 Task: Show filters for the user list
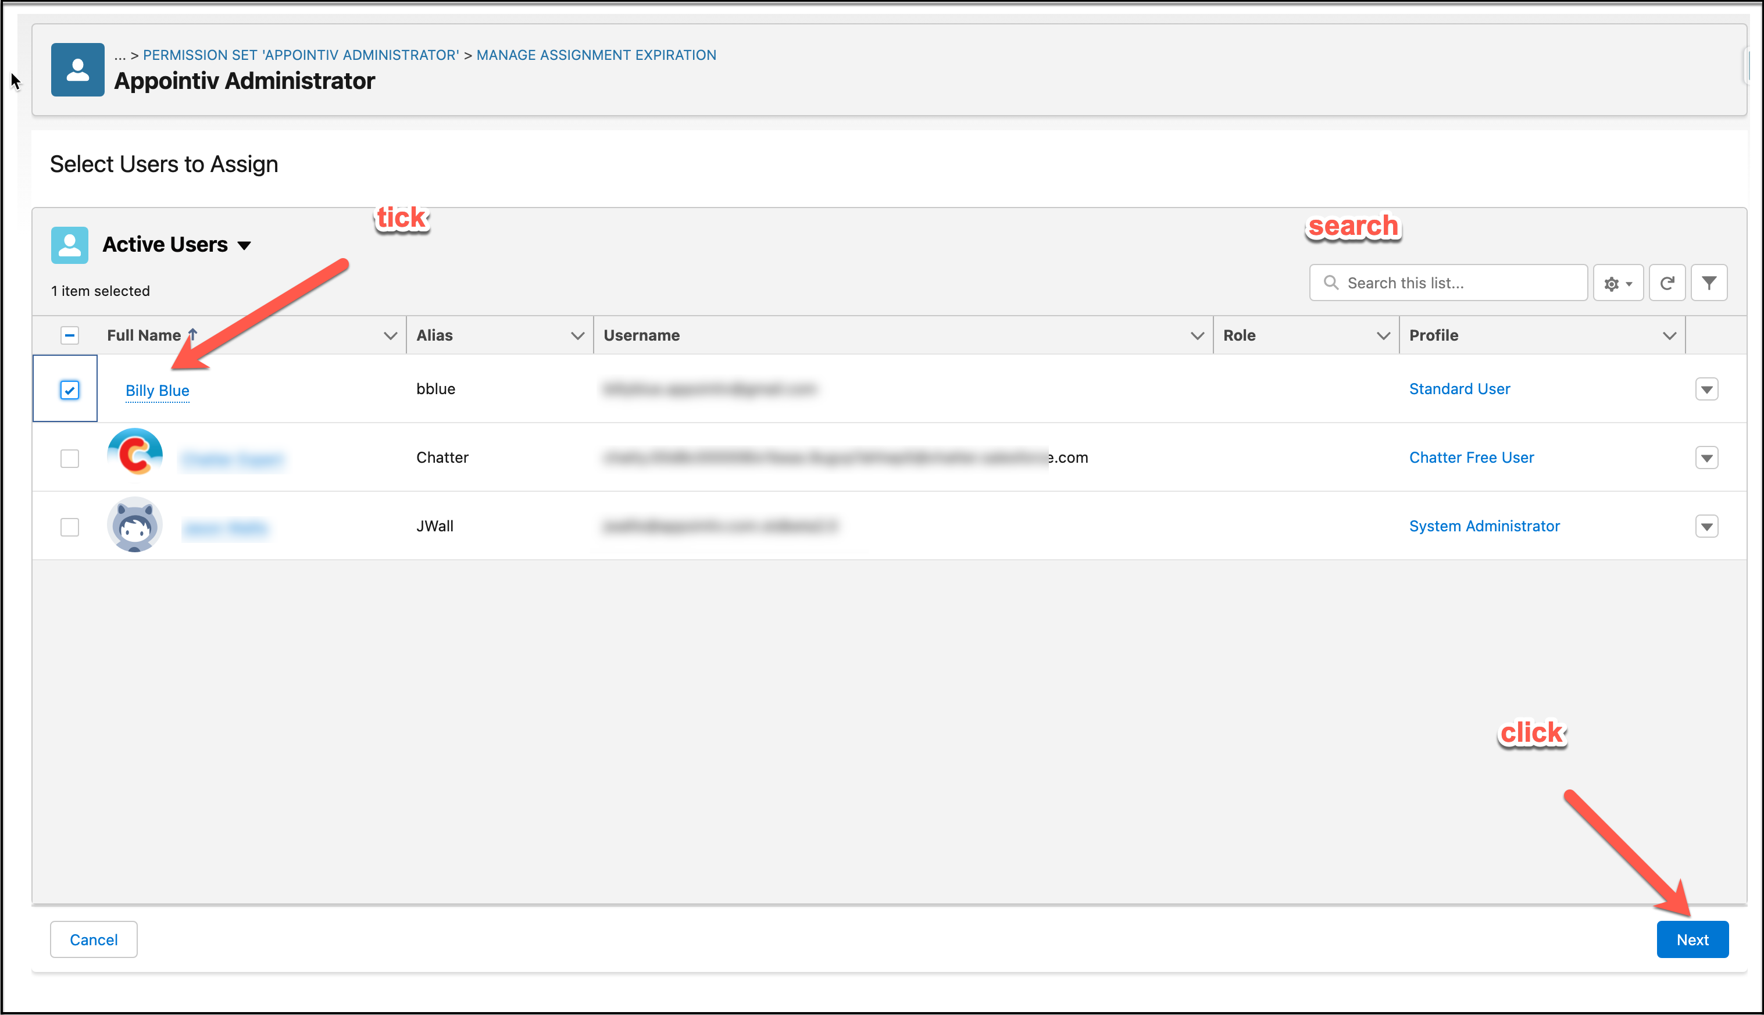[1709, 283]
